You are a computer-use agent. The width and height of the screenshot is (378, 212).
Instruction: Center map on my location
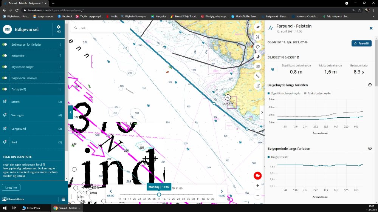click(x=258, y=47)
